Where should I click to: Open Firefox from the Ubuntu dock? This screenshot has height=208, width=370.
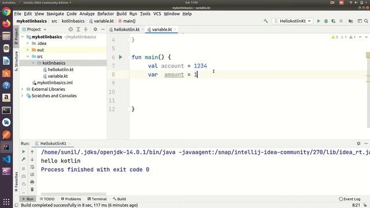pos(6,24)
